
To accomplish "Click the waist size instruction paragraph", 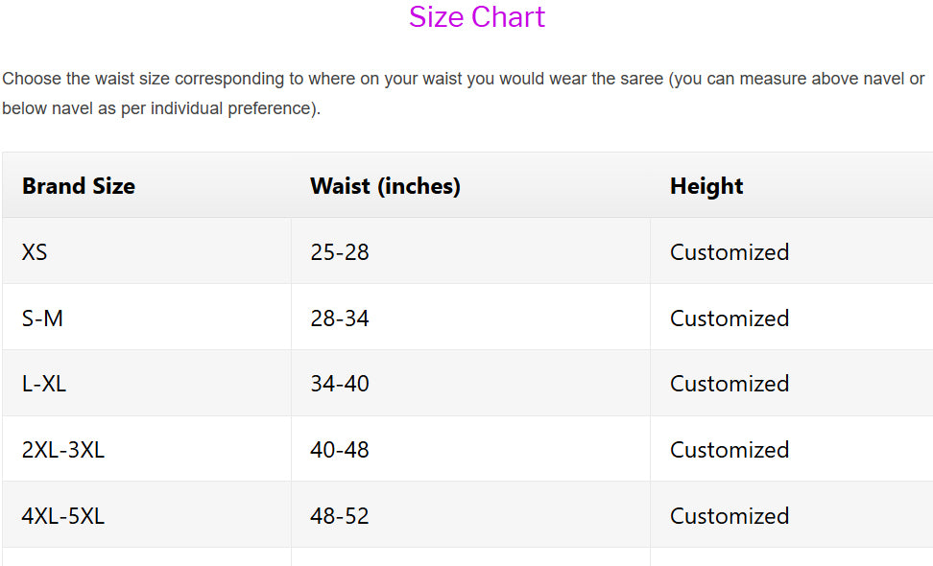I will pyautogui.click(x=464, y=93).
